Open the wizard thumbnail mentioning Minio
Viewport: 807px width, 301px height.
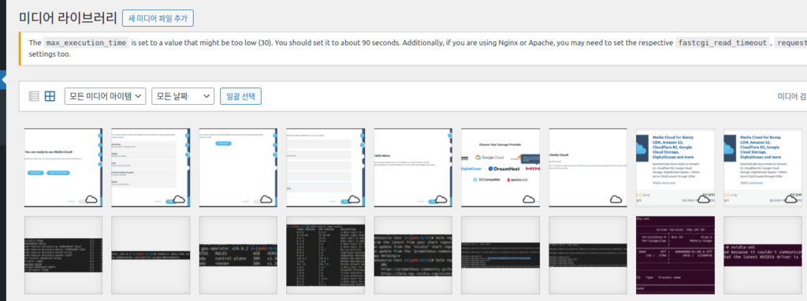pyautogui.click(x=413, y=168)
